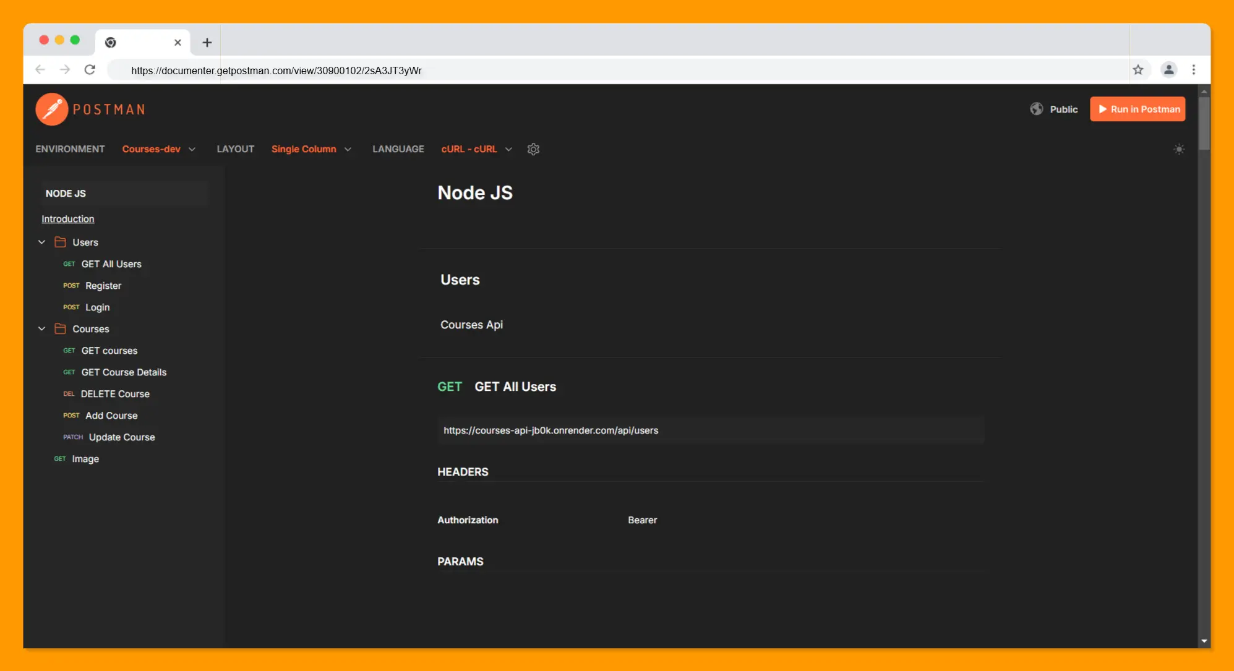The image size is (1234, 671).
Task: Click the LANGUAGE label
Action: [x=398, y=149]
